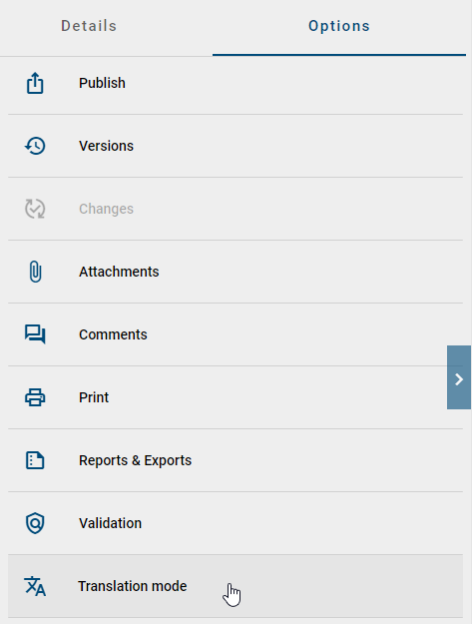Click the paperclip Attachments icon
Viewport: 473px width, 624px height.
pyautogui.click(x=35, y=272)
